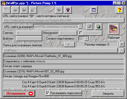The image size is (127, 99).
Task: Click the Папка для скачанных файлов label
Action: coord(23,45)
